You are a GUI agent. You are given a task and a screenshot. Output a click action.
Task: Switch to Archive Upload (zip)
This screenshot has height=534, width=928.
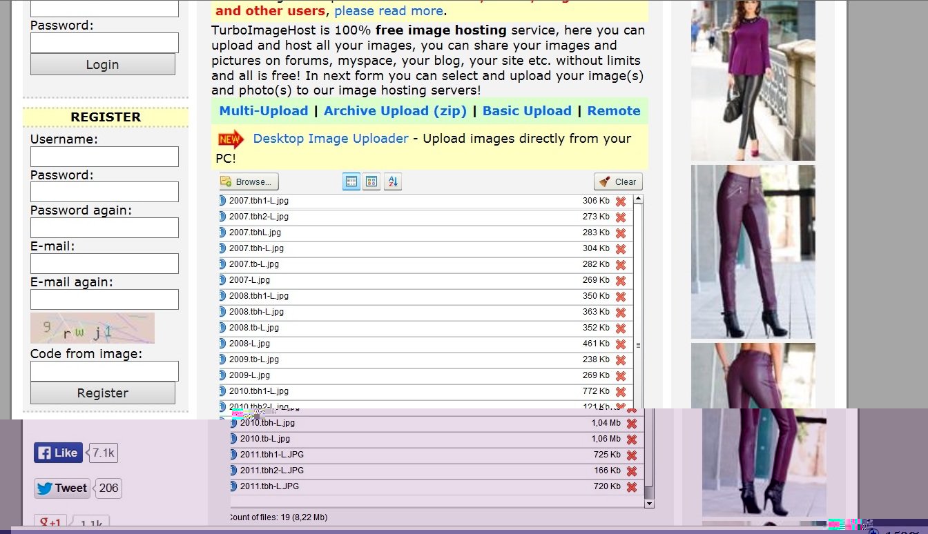[x=395, y=111]
